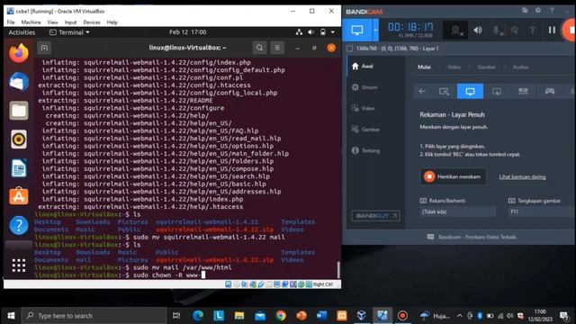Image resolution: width=576 pixels, height=324 pixels.
Task: Show hidden system tray icons chevron
Action: [460, 316]
